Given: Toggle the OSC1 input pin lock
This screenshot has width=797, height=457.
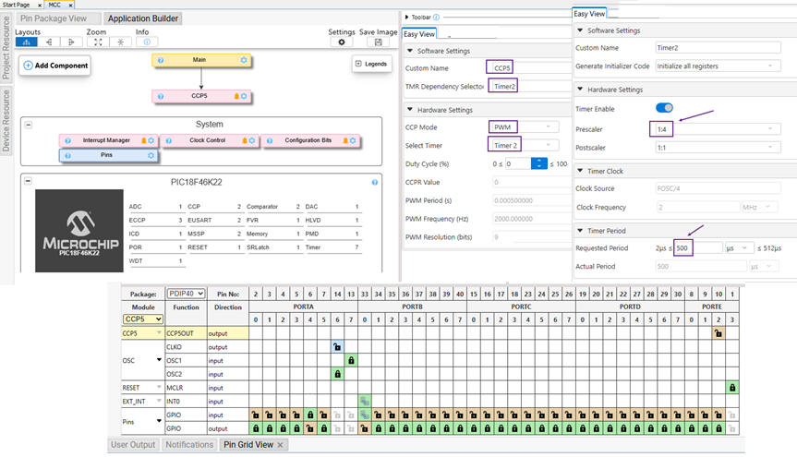Looking at the screenshot, I should tap(351, 360).
